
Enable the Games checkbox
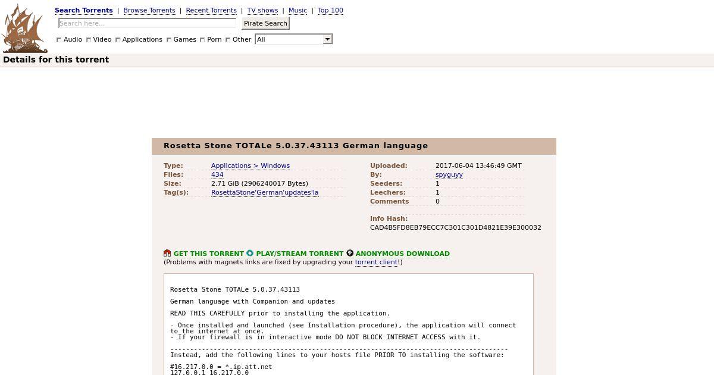pos(169,40)
